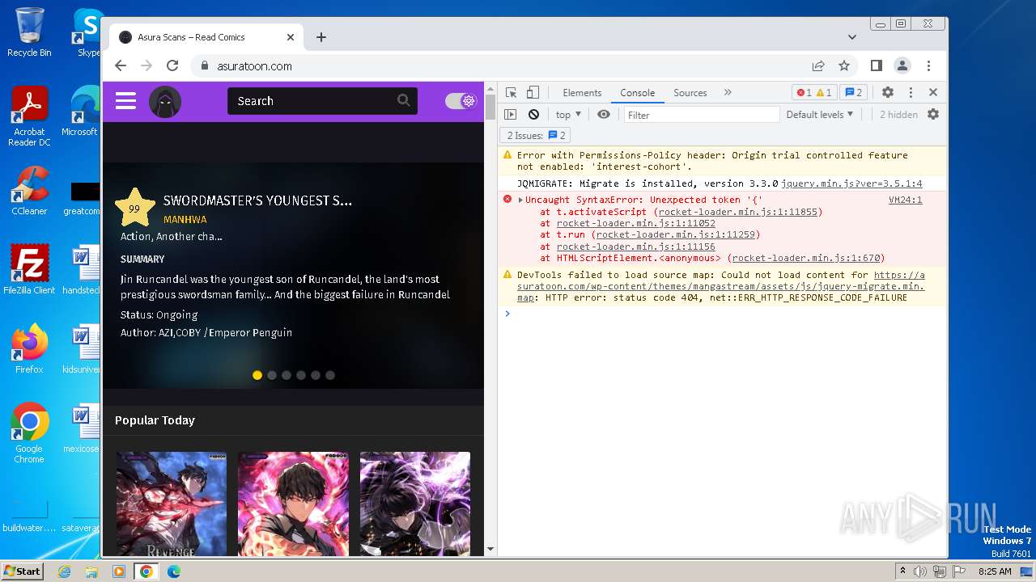This screenshot has height=582, width=1036.
Task: Select the first yellow slider dot
Action: [257, 375]
